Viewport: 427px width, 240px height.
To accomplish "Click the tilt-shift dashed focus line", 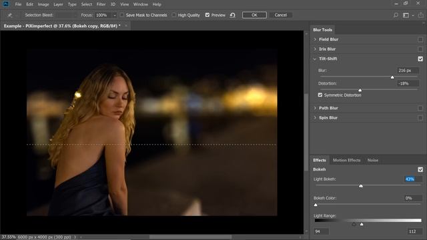I will click(151, 145).
